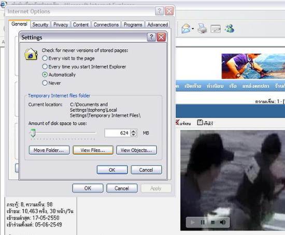The width and height of the screenshot is (285, 235).
Task: Click the disk space MB input field
Action: tap(118, 133)
